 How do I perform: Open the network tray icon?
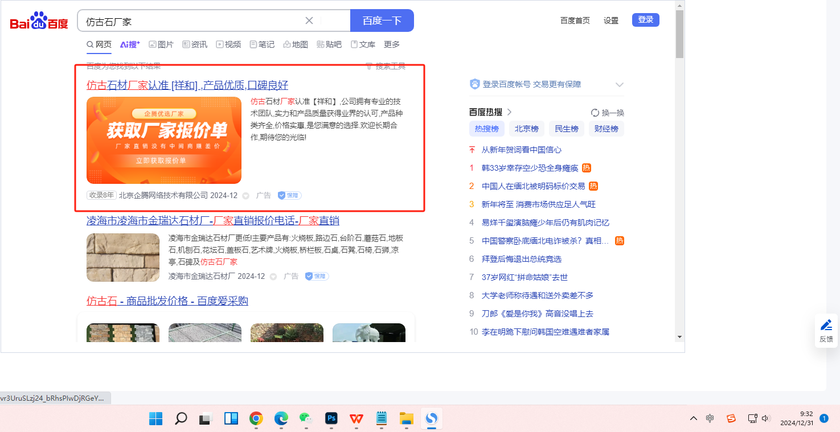(752, 418)
